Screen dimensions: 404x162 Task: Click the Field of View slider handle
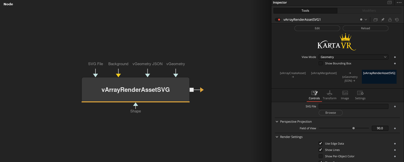pyautogui.click(x=353, y=128)
